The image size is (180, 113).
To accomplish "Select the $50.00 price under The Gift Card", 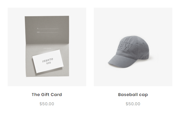I will (x=47, y=104).
